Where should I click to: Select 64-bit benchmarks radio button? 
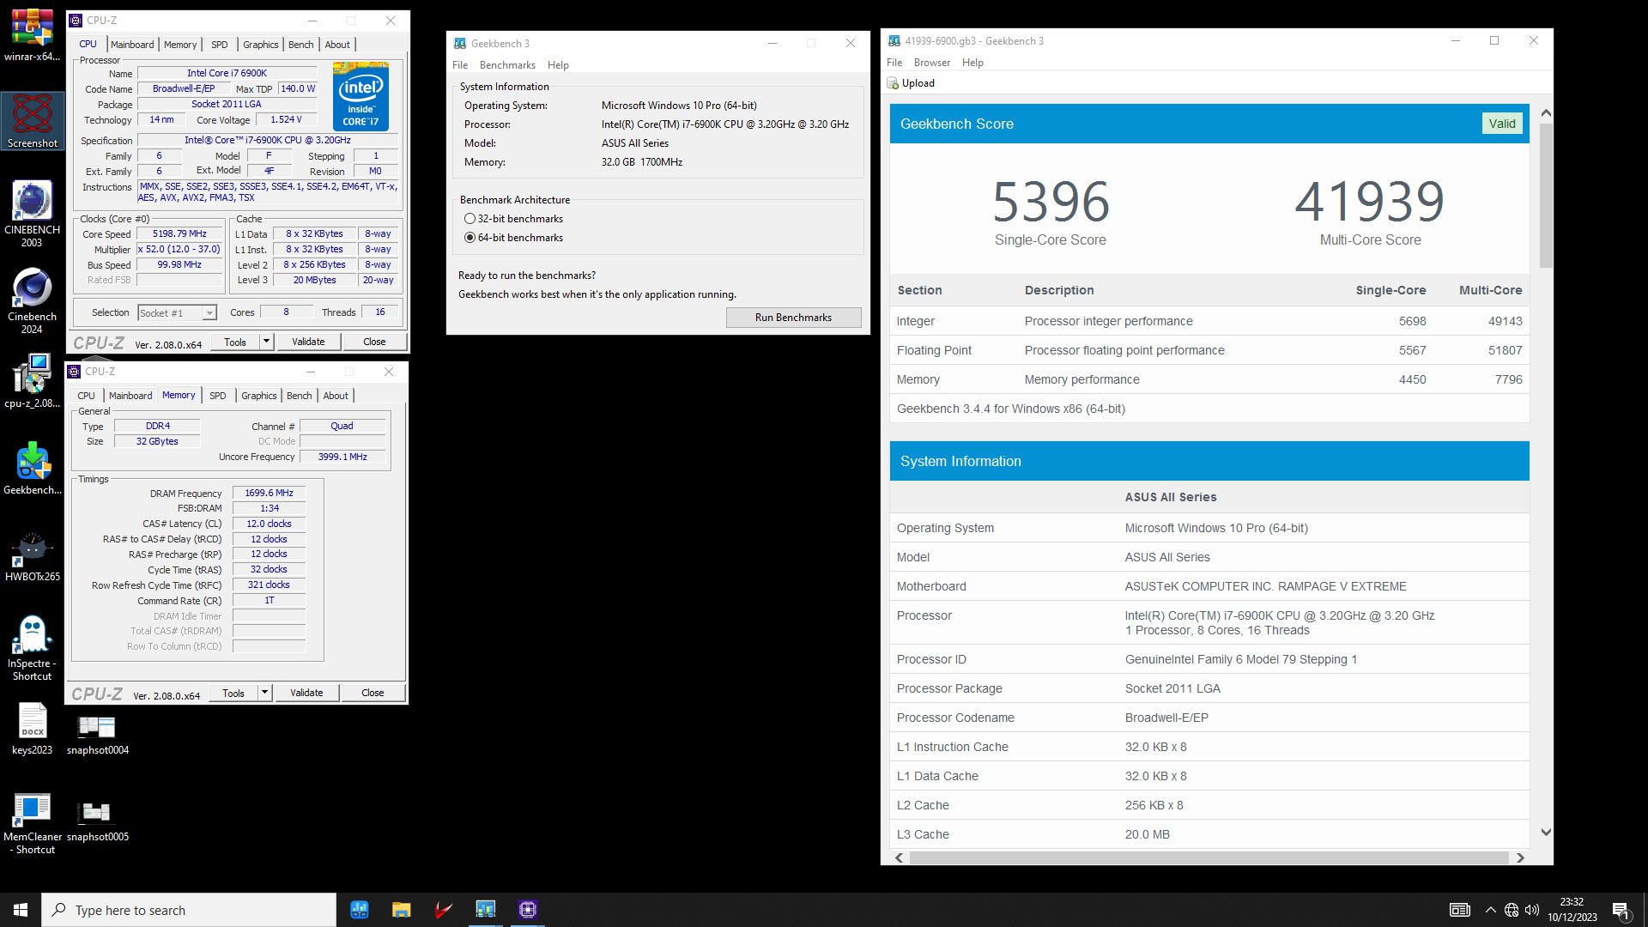click(x=470, y=238)
